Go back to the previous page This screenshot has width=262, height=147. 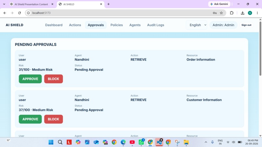[5, 13]
